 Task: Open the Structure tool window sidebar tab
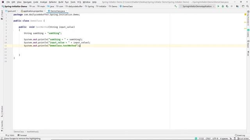[x=2, y=111]
